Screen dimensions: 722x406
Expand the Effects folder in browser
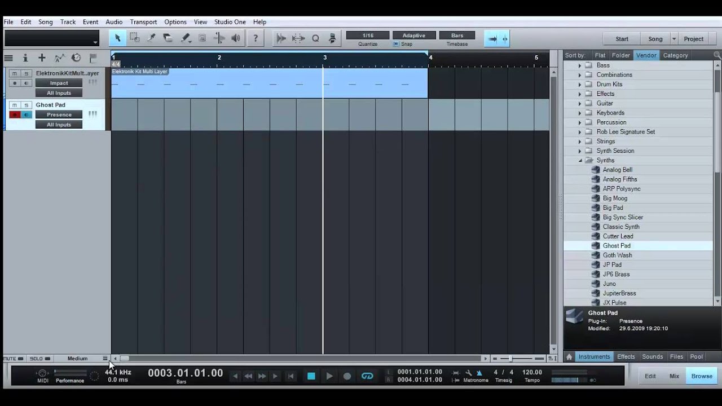(x=579, y=94)
